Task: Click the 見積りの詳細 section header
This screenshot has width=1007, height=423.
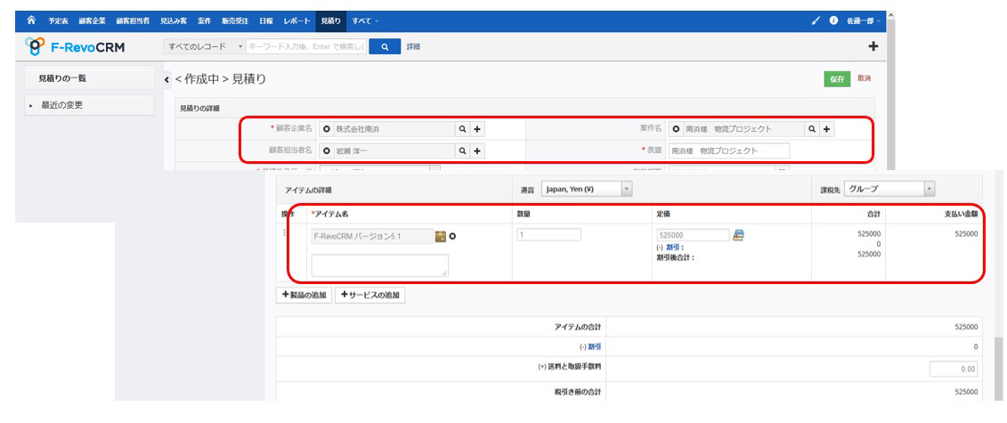Action: tap(199, 109)
